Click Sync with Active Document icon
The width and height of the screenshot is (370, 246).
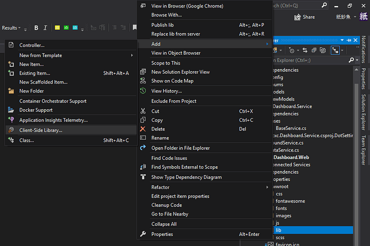point(305,50)
